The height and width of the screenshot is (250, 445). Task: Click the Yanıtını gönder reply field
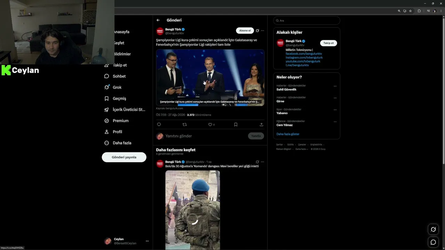[x=205, y=136]
